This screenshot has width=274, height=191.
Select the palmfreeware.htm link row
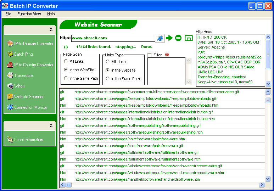(162, 139)
